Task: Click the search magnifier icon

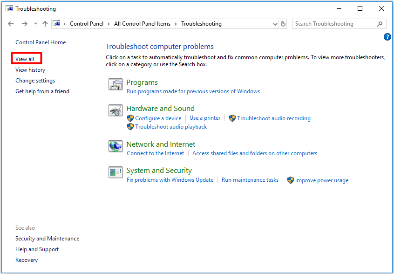Action: tap(380, 24)
